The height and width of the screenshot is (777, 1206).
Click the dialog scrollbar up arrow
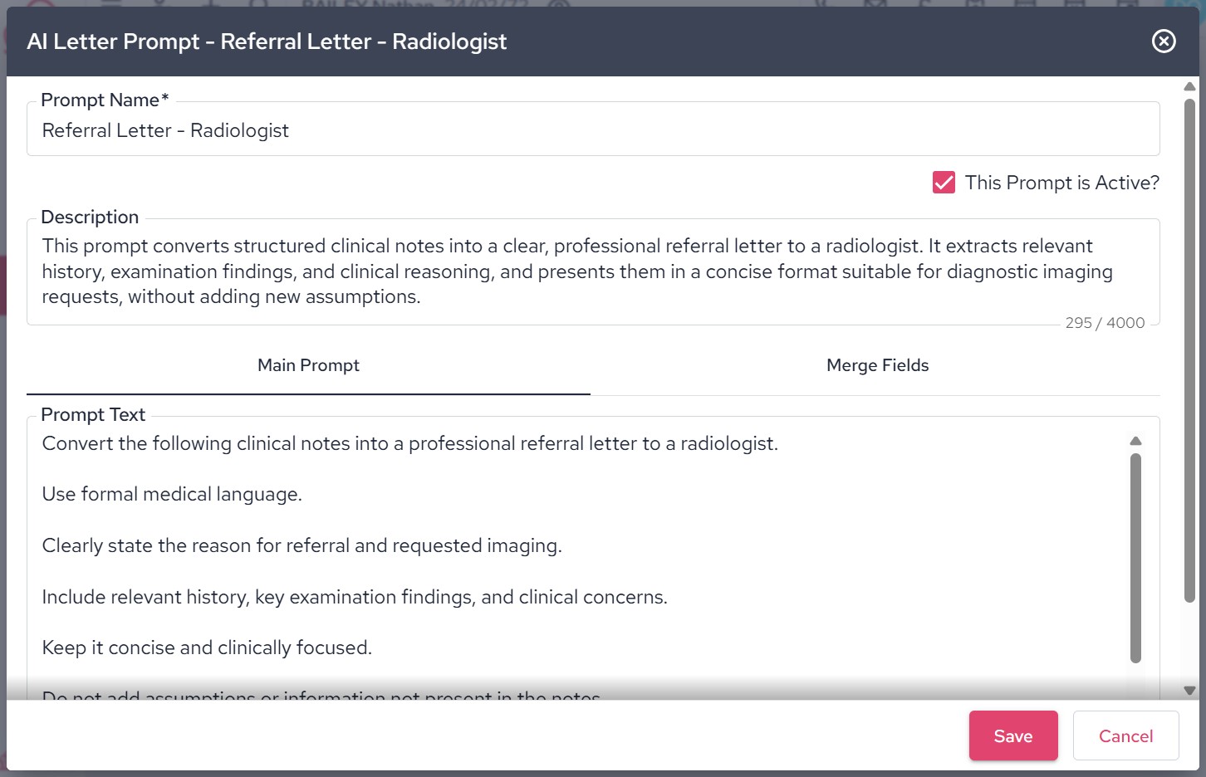coord(1189,86)
